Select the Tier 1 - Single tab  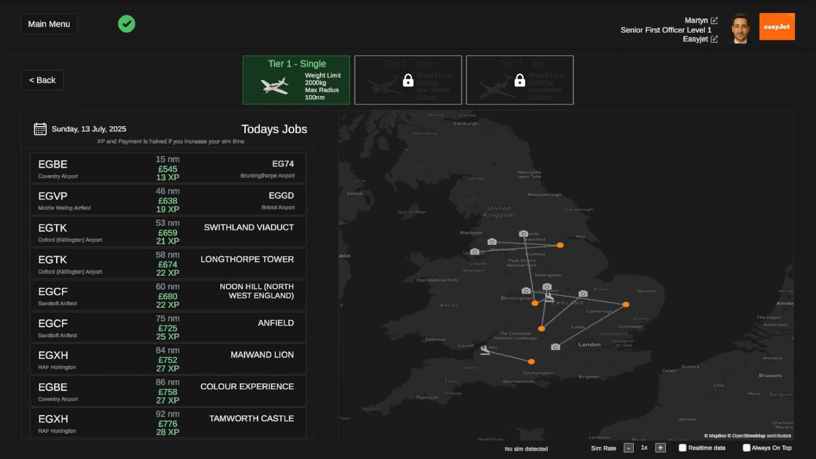click(x=296, y=80)
